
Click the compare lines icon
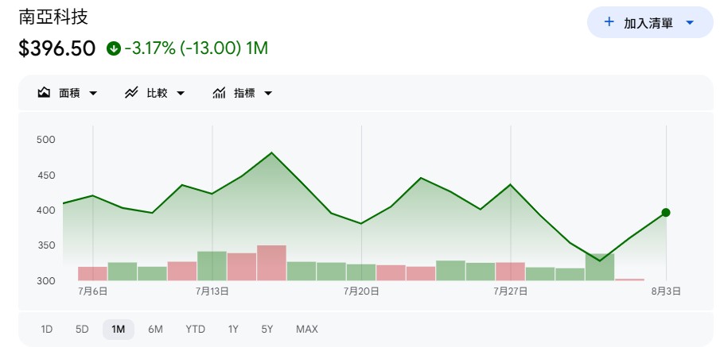pos(131,93)
